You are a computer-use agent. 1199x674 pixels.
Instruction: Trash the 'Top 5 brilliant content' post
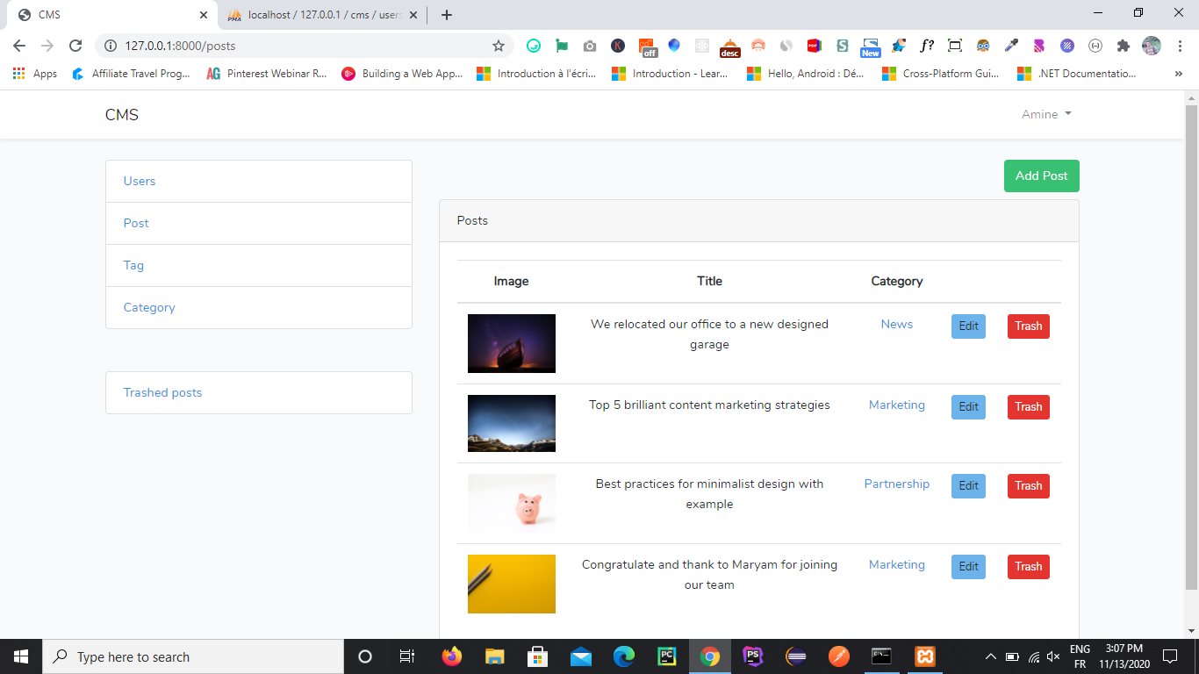pos(1029,406)
